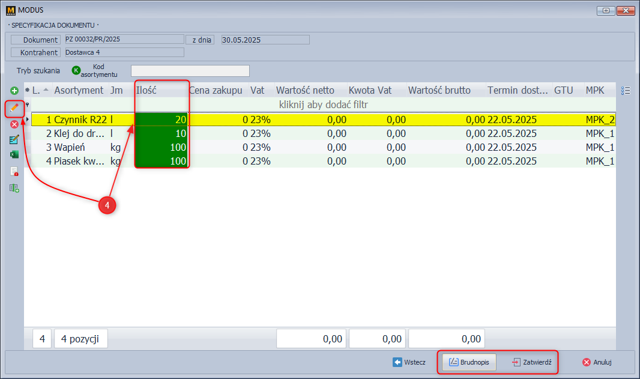Click the red delete position icon

(x=14, y=124)
